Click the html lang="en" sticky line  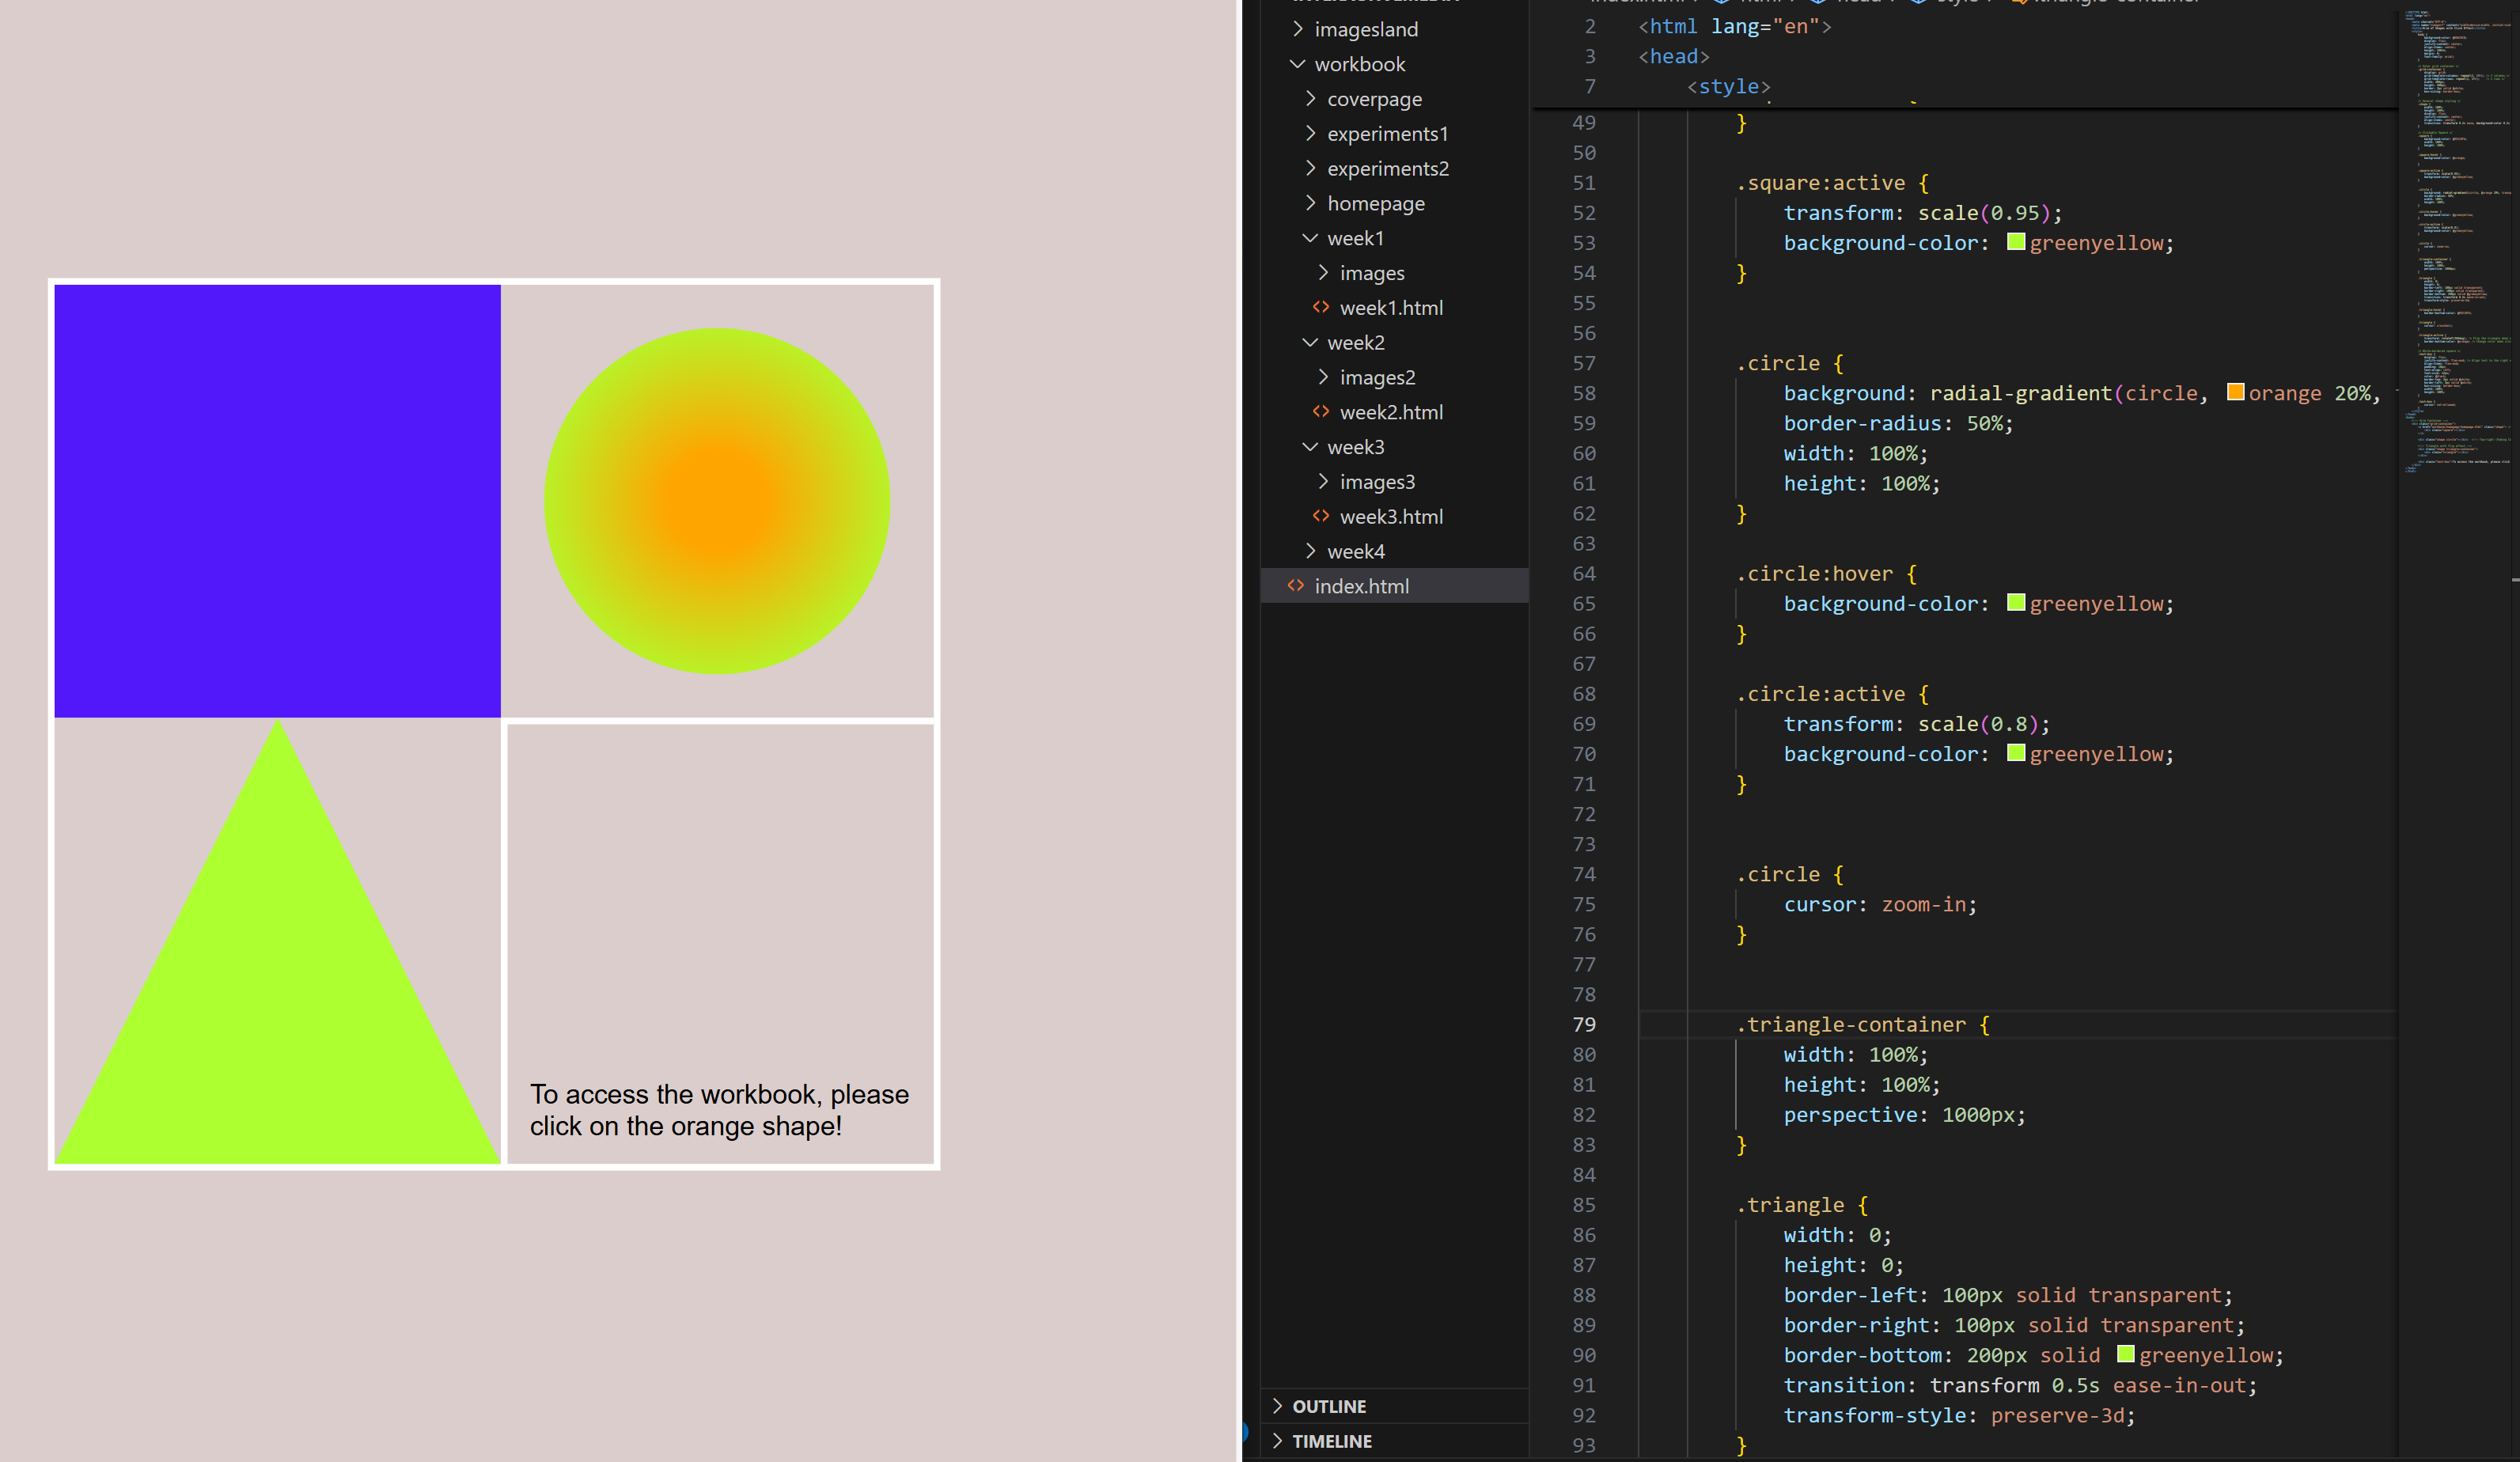point(1735,27)
